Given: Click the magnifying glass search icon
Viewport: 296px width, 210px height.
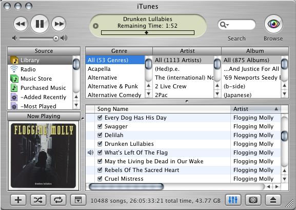Looking at the screenshot, I should [x=224, y=25].
